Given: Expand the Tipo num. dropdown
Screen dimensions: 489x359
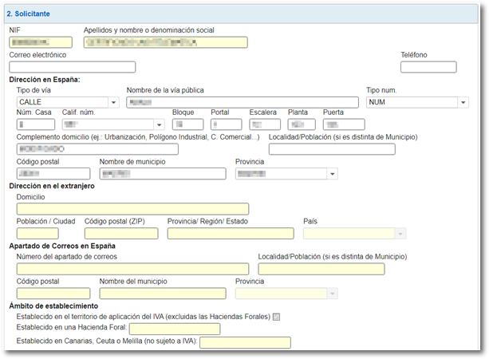Looking at the screenshot, I should coord(416,102).
